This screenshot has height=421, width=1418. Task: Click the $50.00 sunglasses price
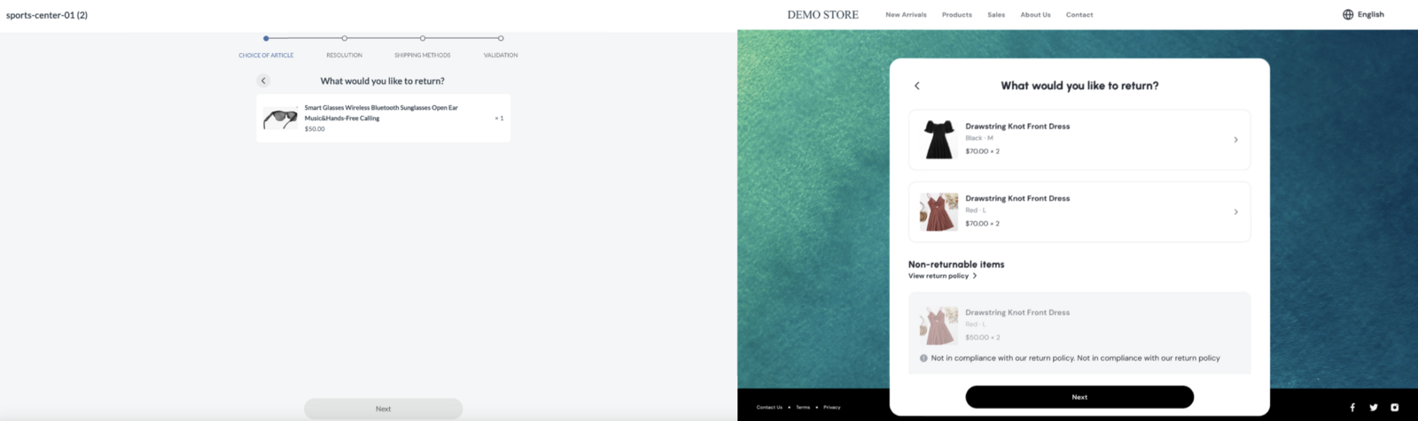coord(315,129)
